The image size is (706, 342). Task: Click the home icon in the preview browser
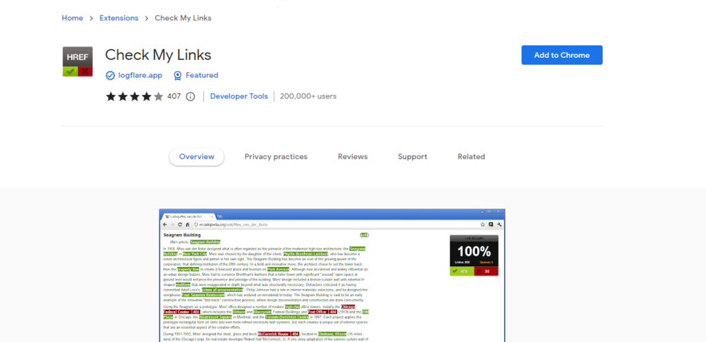[188, 224]
